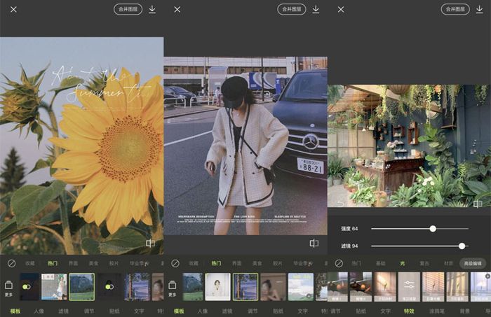The width and height of the screenshot is (491, 317).
Task: Download the street portrait with the save icon
Action: (x=316, y=9)
